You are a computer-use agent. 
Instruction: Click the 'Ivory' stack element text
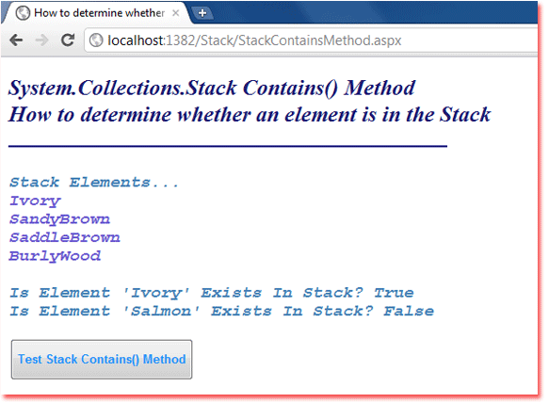tap(35, 201)
